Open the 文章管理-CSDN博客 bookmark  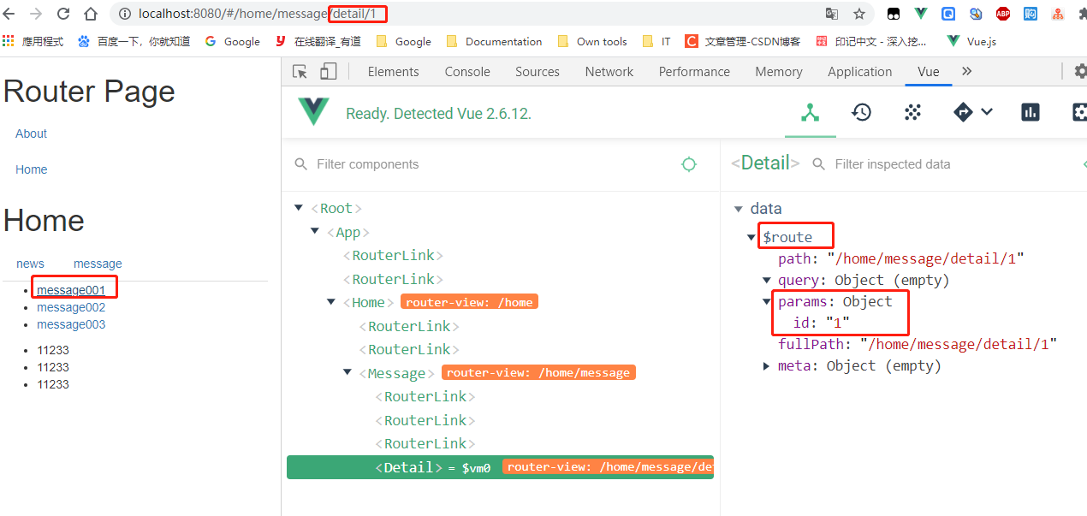pos(743,41)
